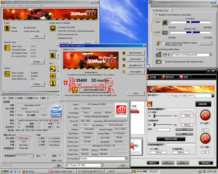
Task: Click the icon beside Edit Description
Action: click(124, 53)
